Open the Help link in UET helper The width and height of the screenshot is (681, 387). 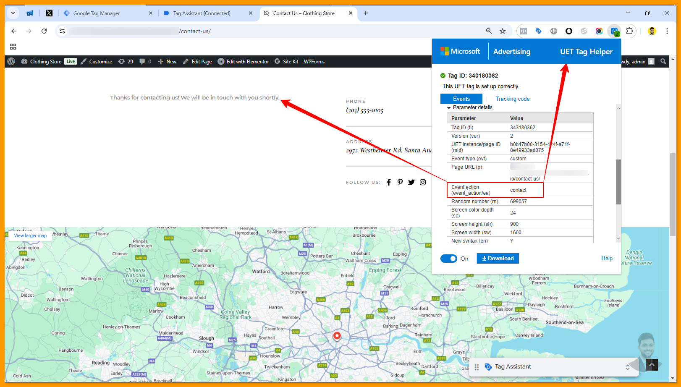pyautogui.click(x=607, y=259)
